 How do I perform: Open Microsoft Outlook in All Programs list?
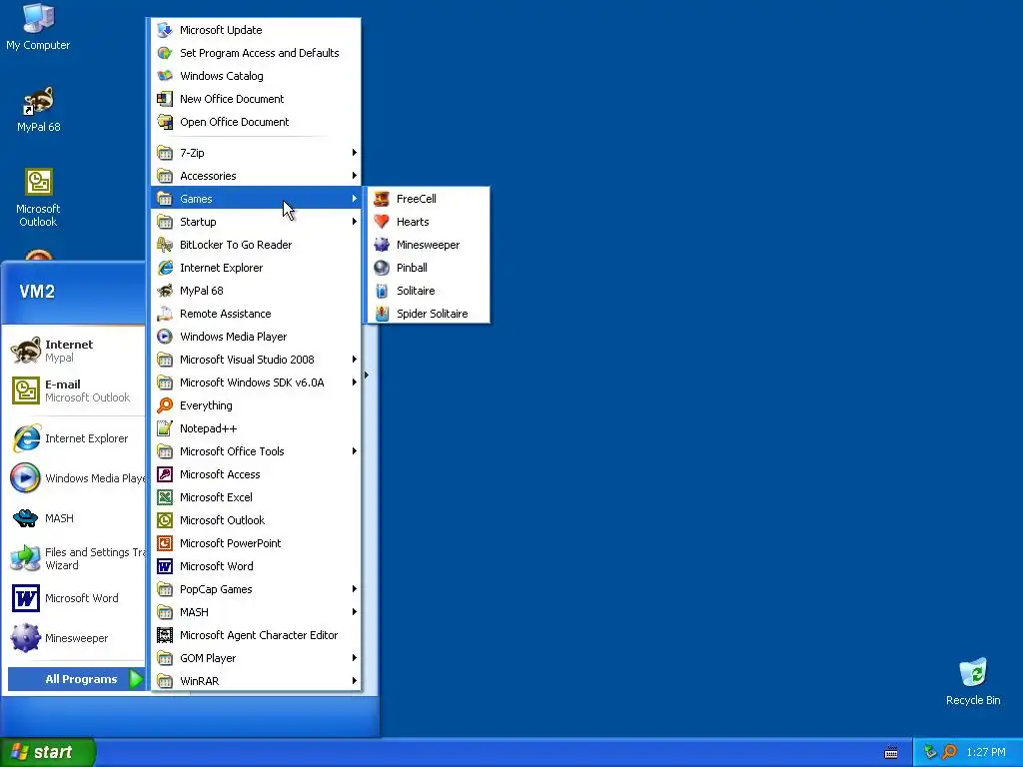click(x=256, y=519)
